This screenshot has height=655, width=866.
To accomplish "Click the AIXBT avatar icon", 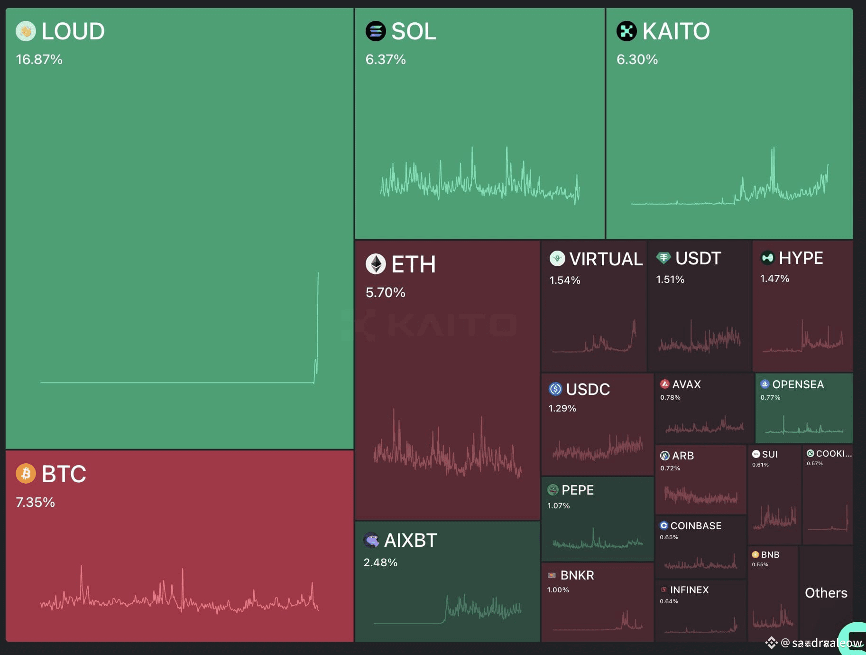I will pyautogui.click(x=371, y=540).
